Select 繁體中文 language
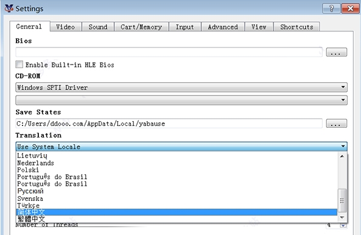Viewport: 361px width, 235px height. [177, 219]
